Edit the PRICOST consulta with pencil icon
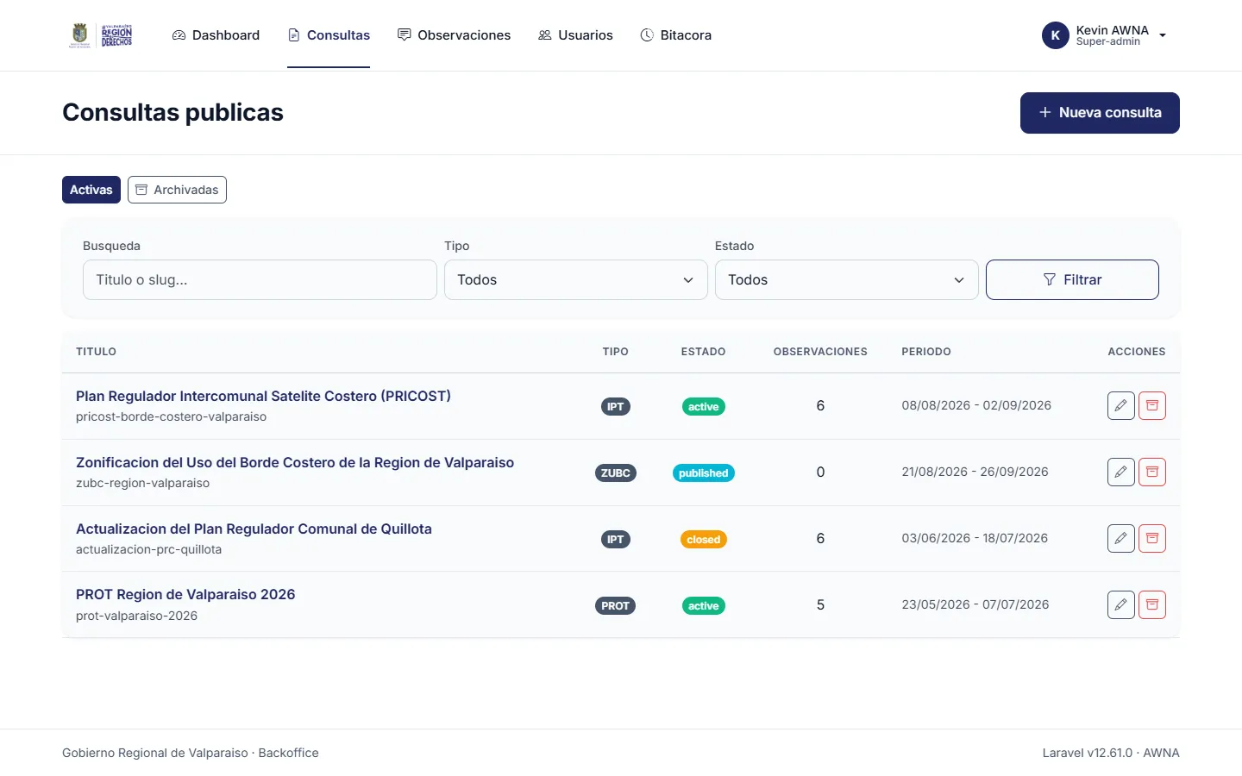This screenshot has width=1242, height=776. pos(1120,405)
